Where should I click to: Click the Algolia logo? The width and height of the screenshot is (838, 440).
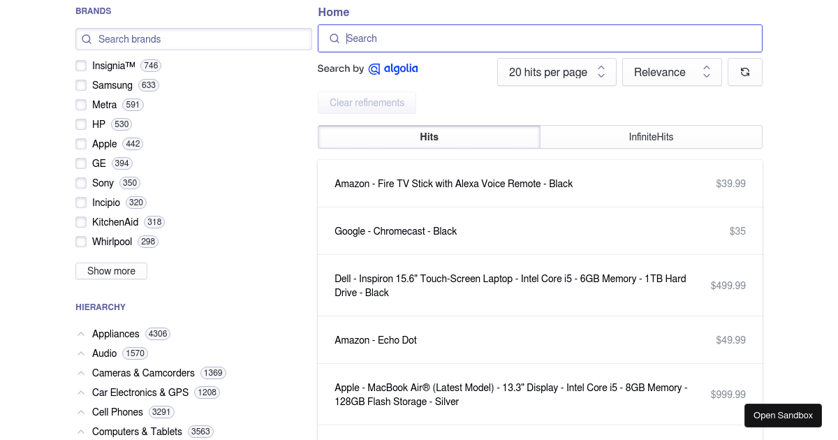click(392, 68)
